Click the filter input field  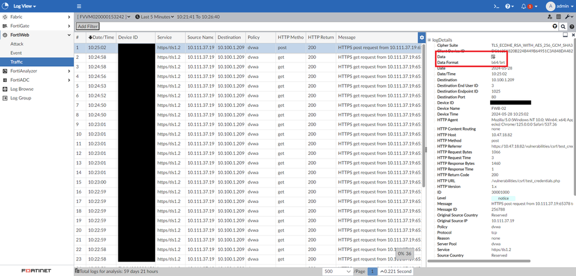click(x=325, y=26)
